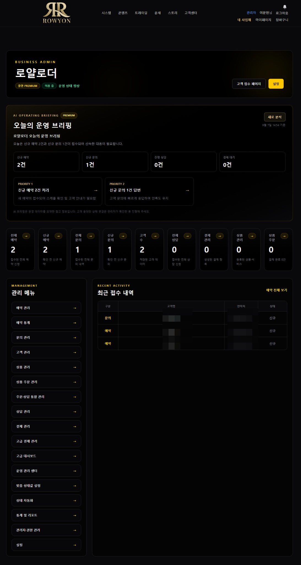Open the 예약 전체 보기 link
Screen dimensions: 301x565
coord(276,290)
